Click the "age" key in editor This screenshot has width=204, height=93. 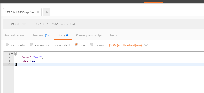(26, 61)
